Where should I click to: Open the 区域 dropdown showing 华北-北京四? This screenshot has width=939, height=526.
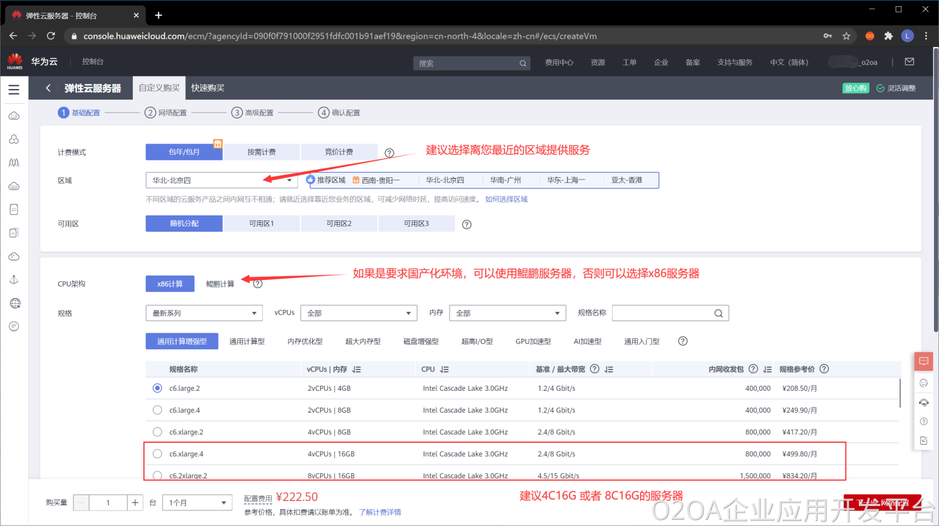(x=222, y=180)
